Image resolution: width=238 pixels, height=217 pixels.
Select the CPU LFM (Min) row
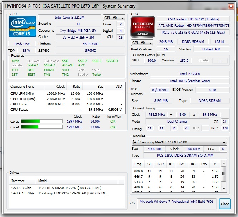click(66, 94)
